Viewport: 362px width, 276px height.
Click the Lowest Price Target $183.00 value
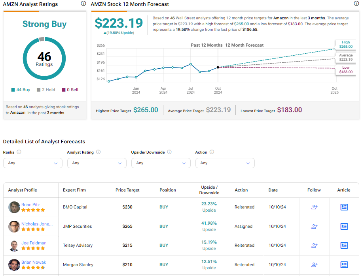pos(290,110)
